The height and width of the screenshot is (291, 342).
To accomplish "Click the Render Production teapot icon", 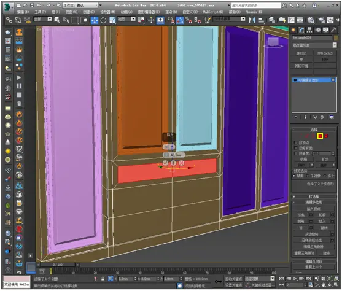I will (338, 20).
